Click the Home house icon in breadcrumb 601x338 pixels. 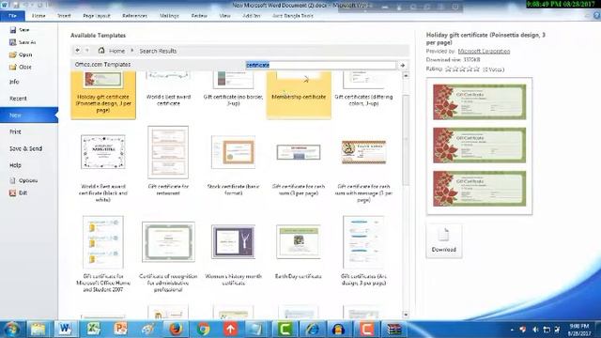[x=101, y=50]
